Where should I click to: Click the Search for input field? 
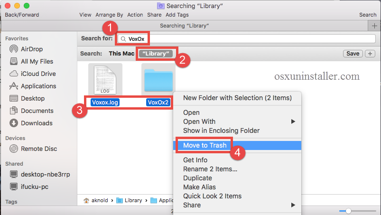[247, 39]
